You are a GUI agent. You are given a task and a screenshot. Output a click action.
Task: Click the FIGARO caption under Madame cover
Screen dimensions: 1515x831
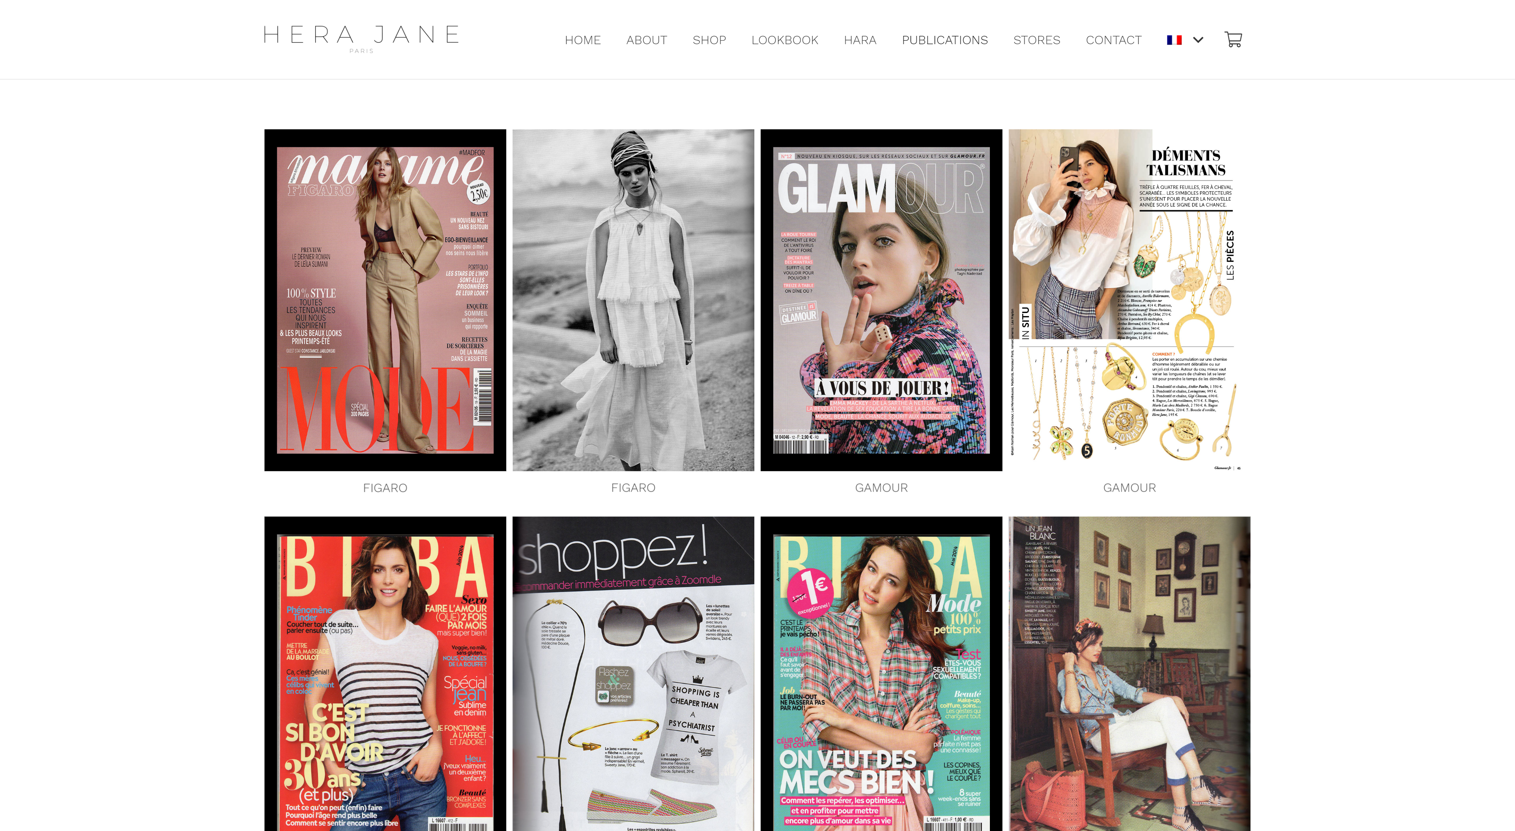(385, 488)
